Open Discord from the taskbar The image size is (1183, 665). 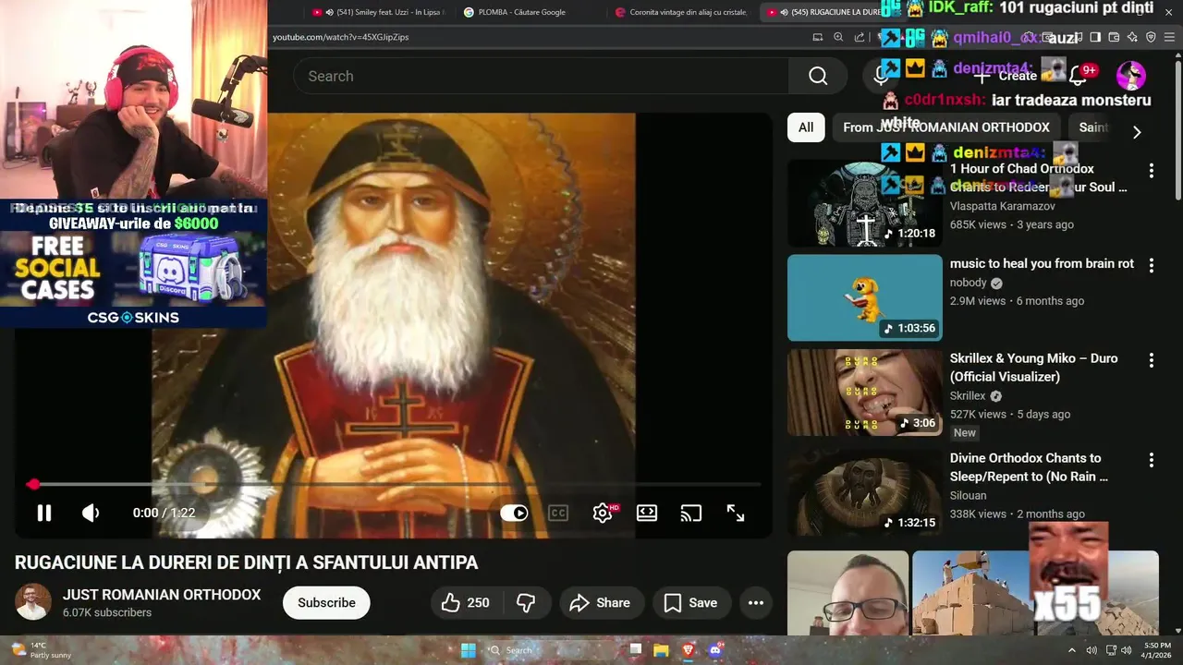(x=714, y=650)
